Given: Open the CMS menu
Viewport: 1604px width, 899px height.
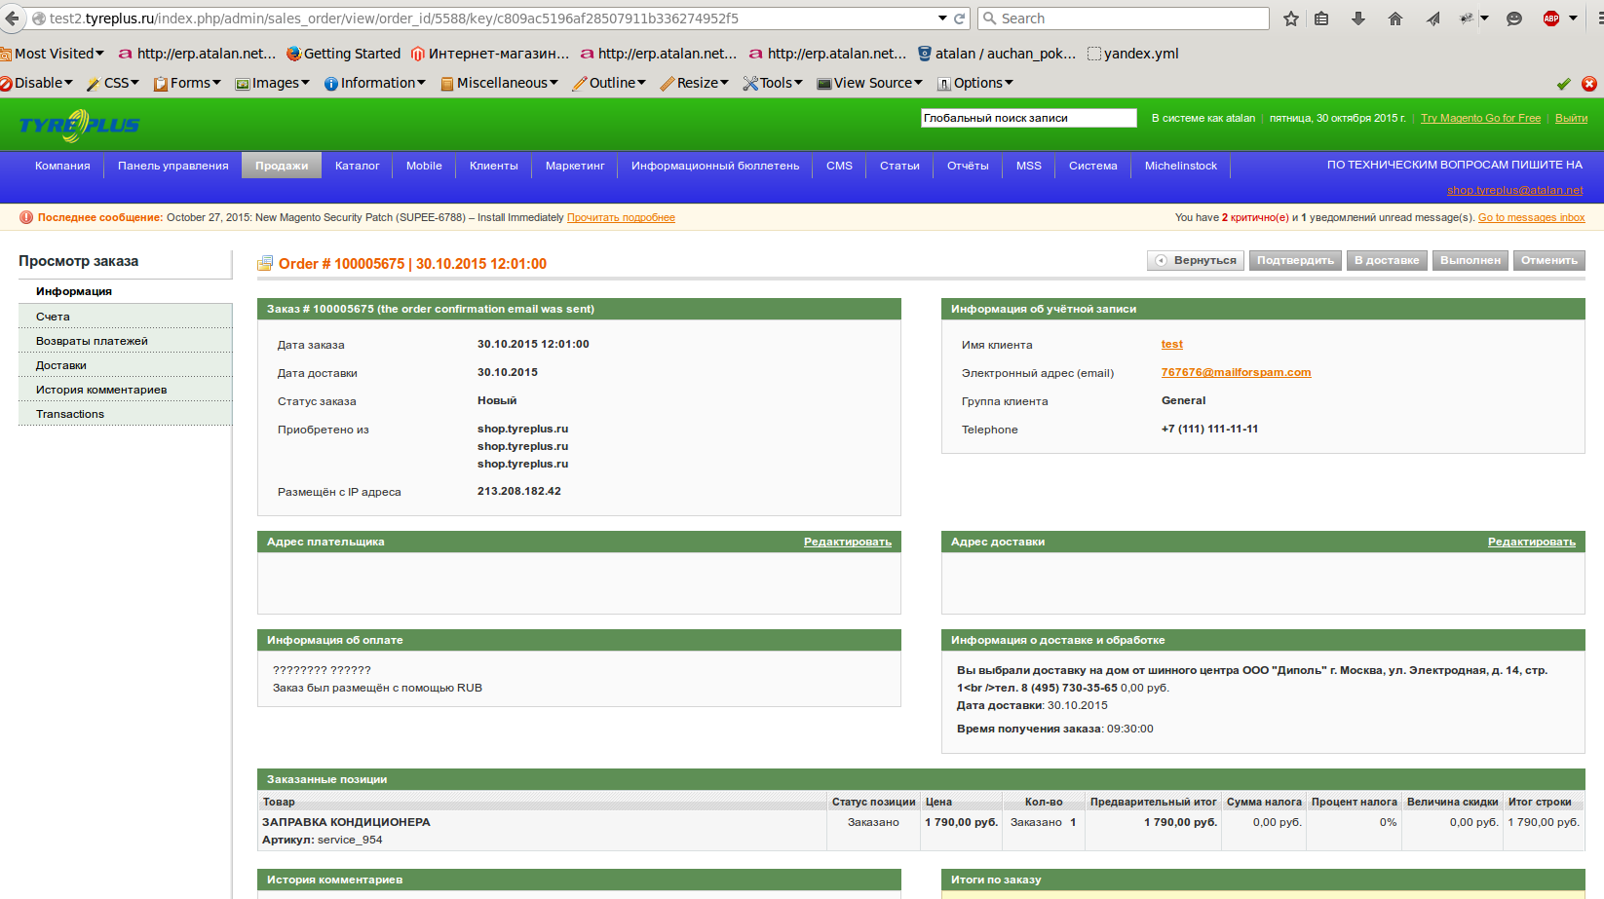Looking at the screenshot, I should 839,166.
